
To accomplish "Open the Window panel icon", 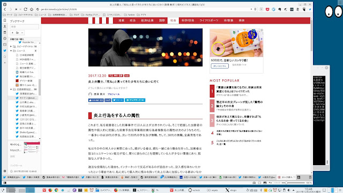I will coord(5,44).
